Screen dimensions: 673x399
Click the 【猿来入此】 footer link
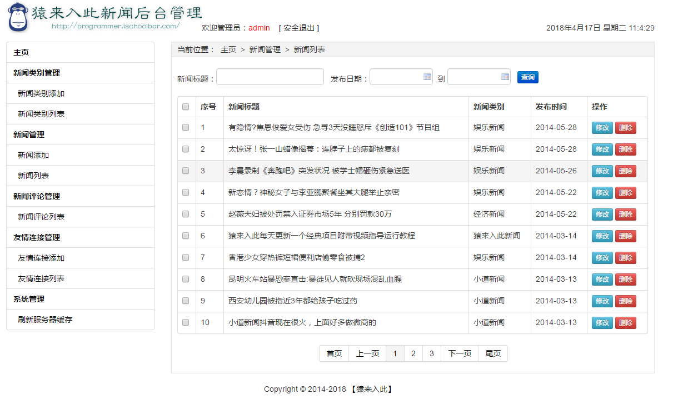tap(372, 389)
